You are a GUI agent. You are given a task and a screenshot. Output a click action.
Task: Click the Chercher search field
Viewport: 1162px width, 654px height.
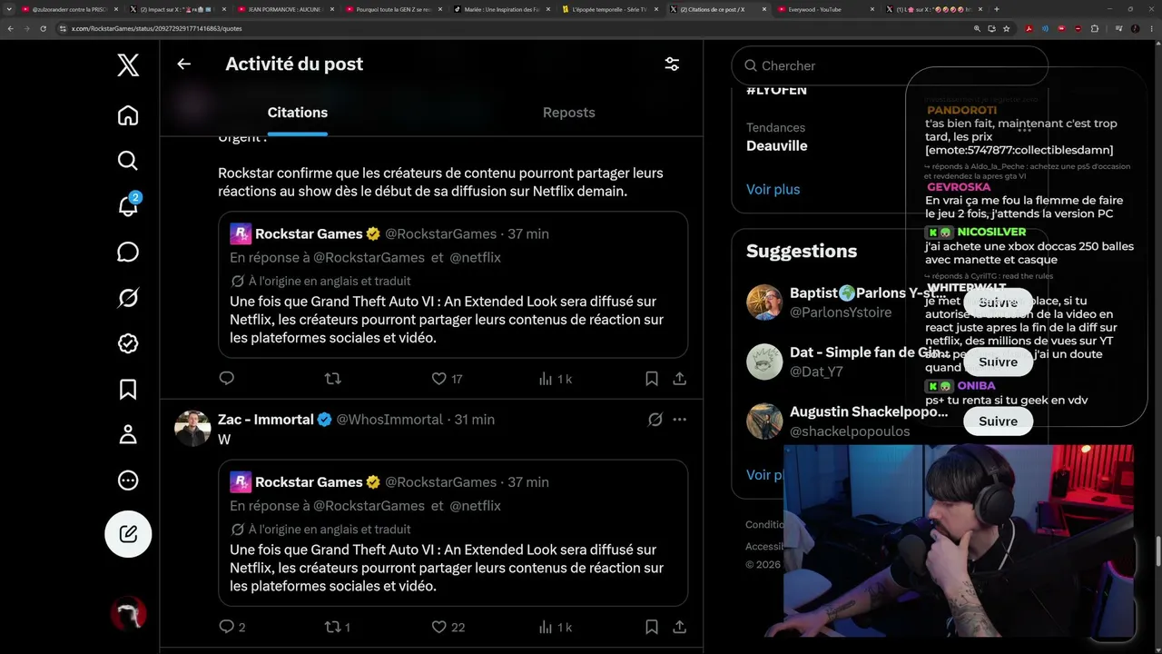[890, 65]
